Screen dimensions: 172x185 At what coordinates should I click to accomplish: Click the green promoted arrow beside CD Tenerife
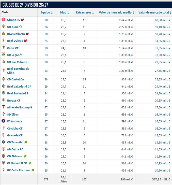(26, 142)
